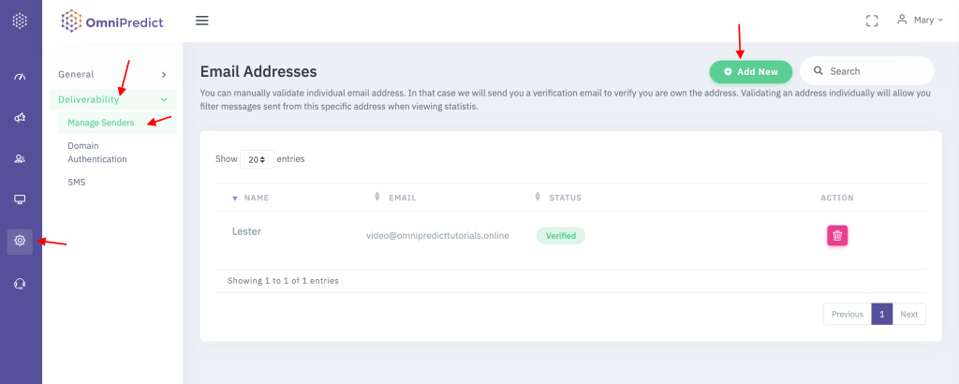
Task: Open the entries-per-page dropdown
Action: pos(257,159)
